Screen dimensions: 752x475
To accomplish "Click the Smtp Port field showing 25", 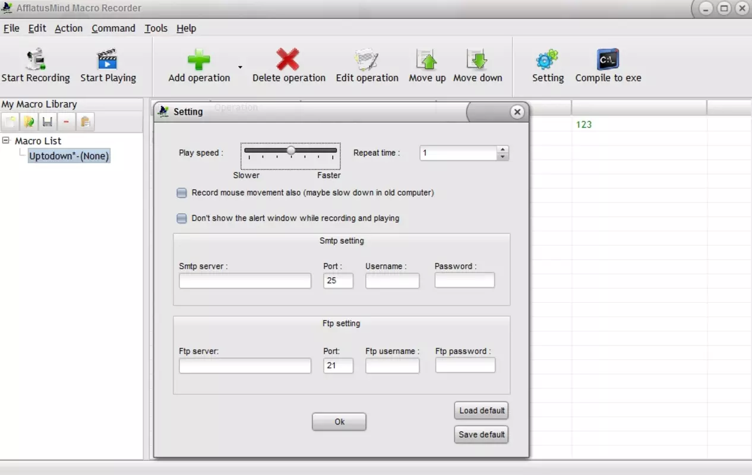I will point(339,281).
